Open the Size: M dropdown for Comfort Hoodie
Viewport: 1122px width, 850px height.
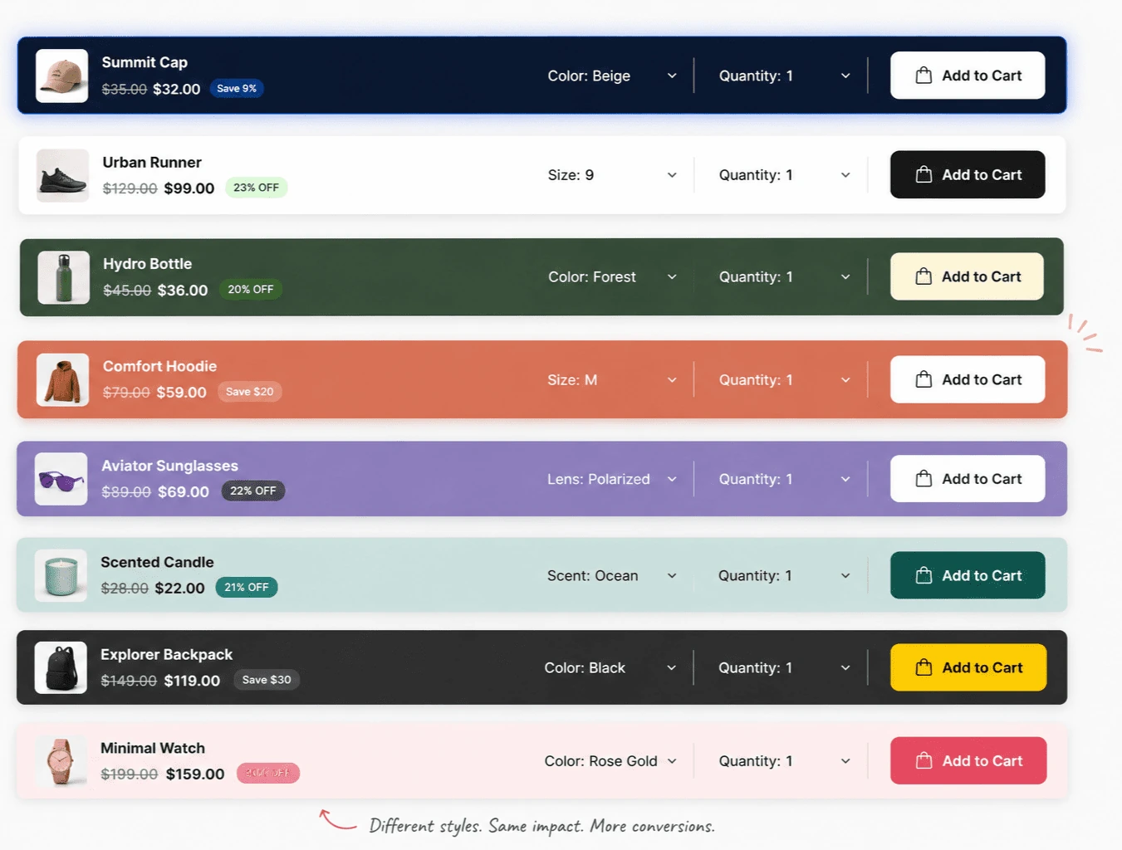(613, 379)
